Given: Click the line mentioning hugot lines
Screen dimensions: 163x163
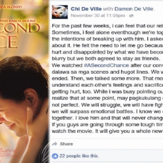Looking at the screenshot, I should [x=108, y=72].
